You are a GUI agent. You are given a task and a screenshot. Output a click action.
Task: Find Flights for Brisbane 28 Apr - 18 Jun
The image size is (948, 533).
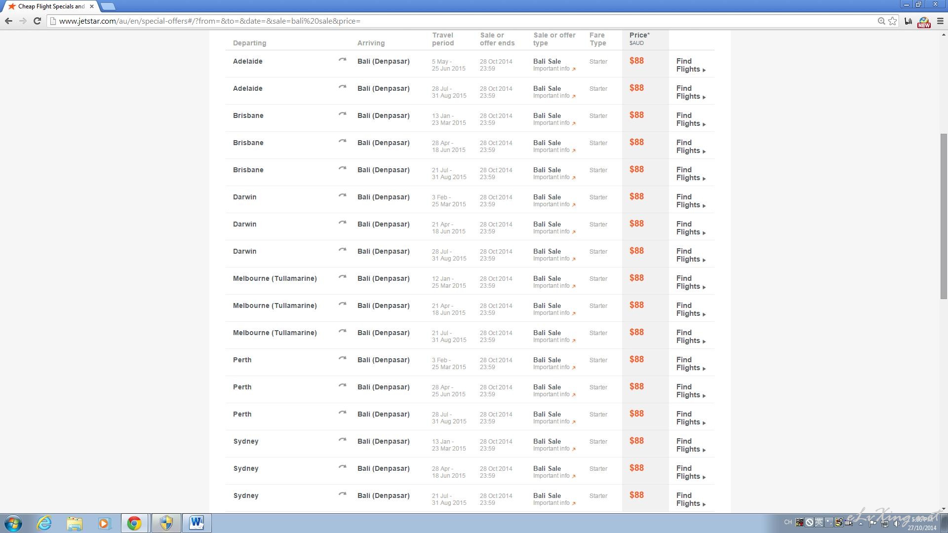tap(691, 147)
